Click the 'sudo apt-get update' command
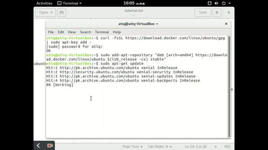268x150 pixels. coord(122,63)
